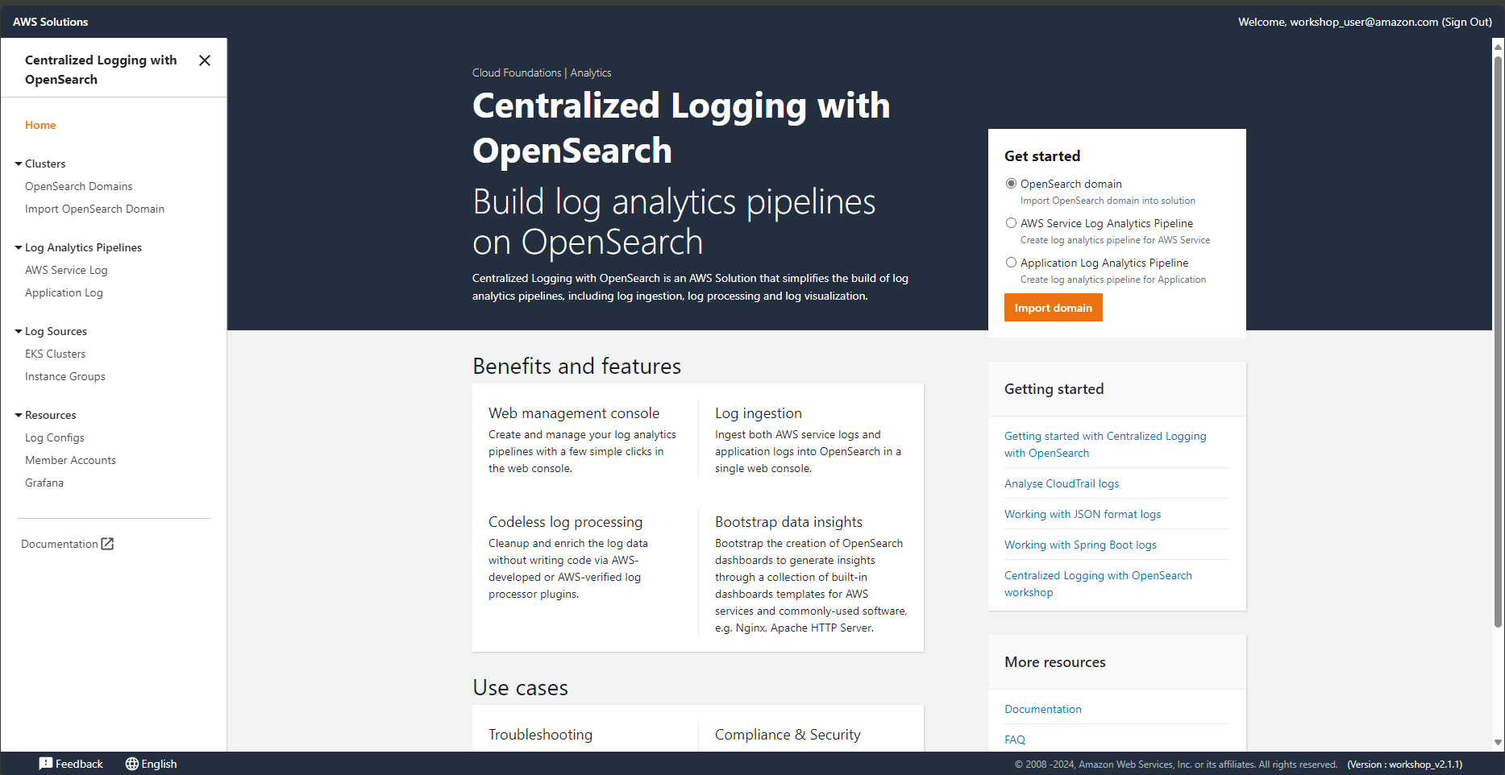Open the Analyse CloudTrail logs guide
Image resolution: width=1505 pixels, height=775 pixels.
(1062, 483)
